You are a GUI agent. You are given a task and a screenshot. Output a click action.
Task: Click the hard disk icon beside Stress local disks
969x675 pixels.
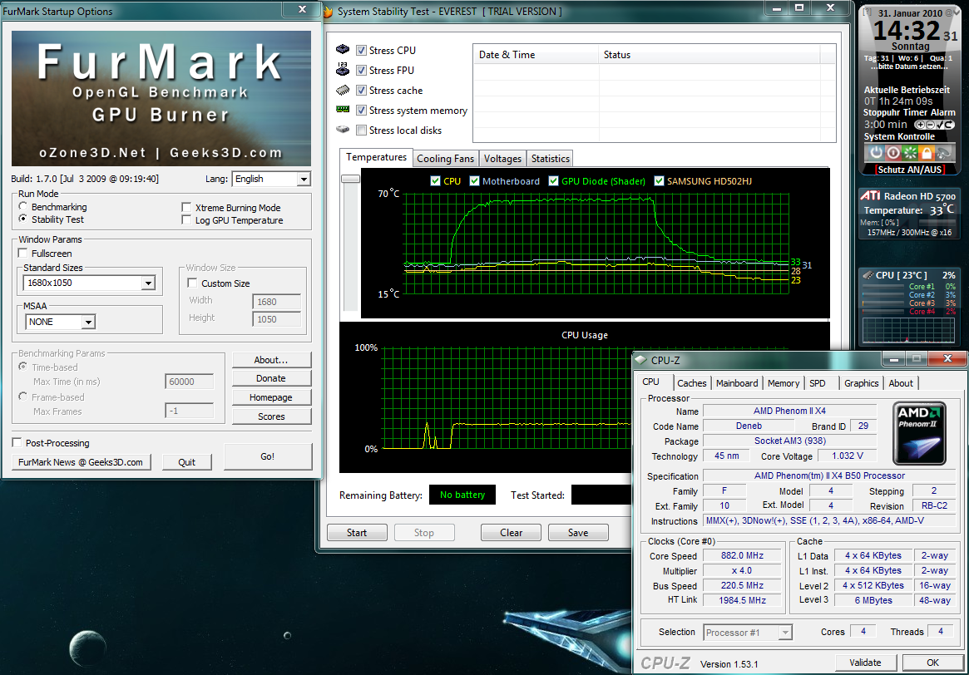point(343,130)
